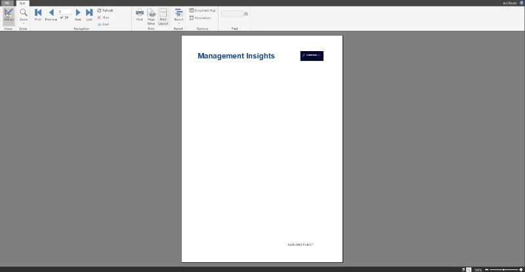Click the Find text field
The width and height of the screenshot is (525, 272).
click(x=232, y=14)
